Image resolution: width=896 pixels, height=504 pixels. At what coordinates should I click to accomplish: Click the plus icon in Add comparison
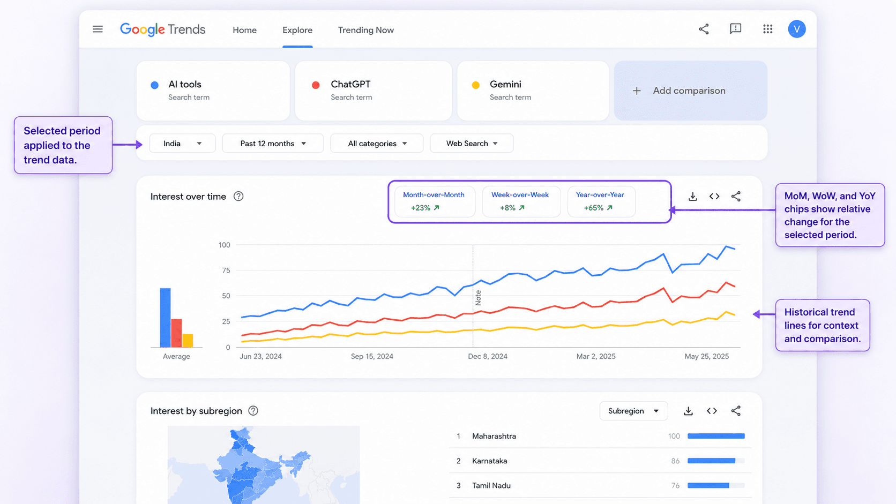point(637,91)
